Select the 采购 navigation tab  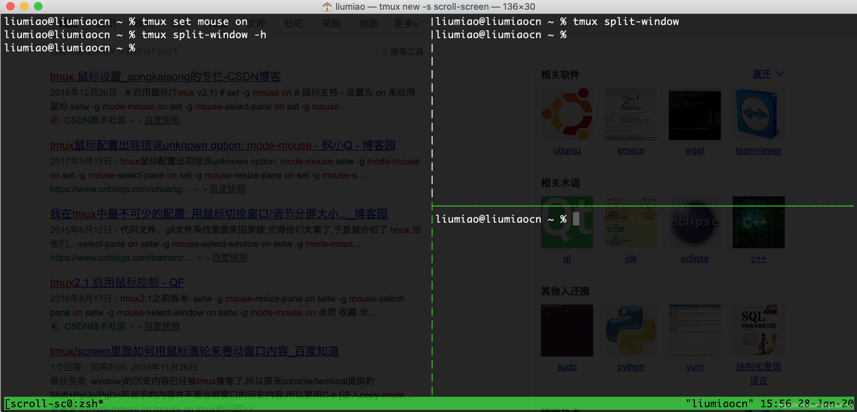pyautogui.click(x=331, y=23)
